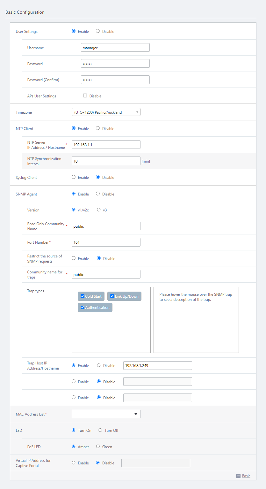Disable the NTP Client
This screenshot has height=489, width=266.
pyautogui.click(x=98, y=128)
